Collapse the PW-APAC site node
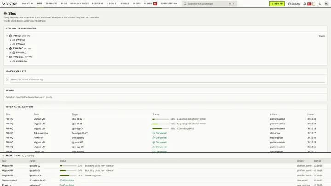The height and width of the screenshot is (186, 331). click(7, 49)
